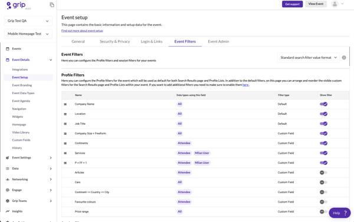The height and width of the screenshot is (222, 354).
Task: Open the Help widget button
Action: [x=340, y=213]
